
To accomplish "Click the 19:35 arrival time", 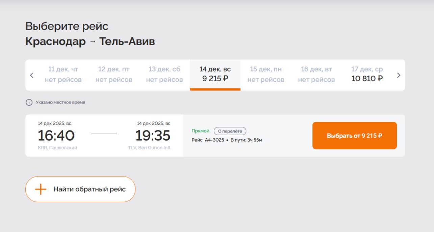I will pos(153,136).
